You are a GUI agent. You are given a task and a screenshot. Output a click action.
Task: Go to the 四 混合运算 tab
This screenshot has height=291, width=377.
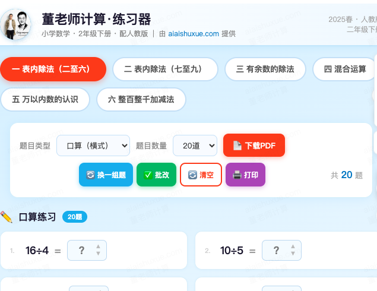[x=345, y=69]
